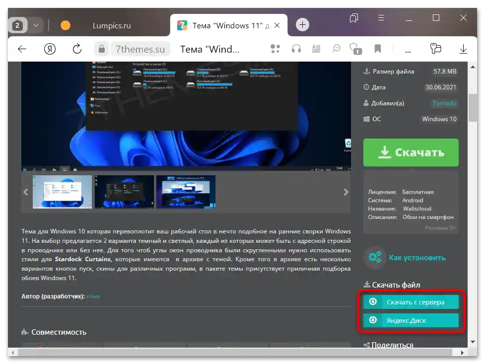Click the 'Совместимость' heading
Image resolution: width=485 pixels, height=364 pixels.
click(59, 332)
